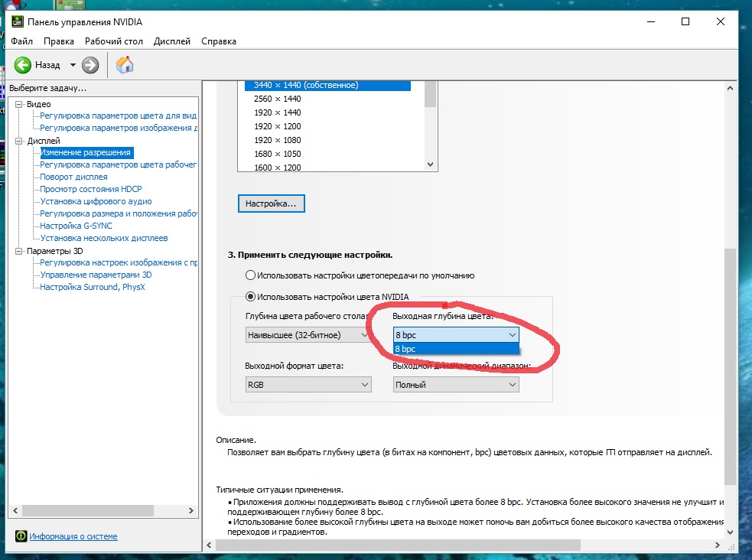Open the Back history dropdown arrow
Screen dimensions: 752x560
point(73,65)
